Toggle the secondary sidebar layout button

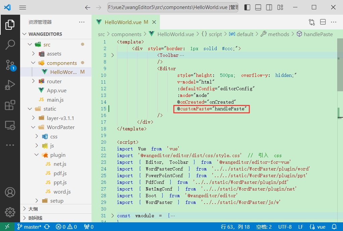pos(269,7)
